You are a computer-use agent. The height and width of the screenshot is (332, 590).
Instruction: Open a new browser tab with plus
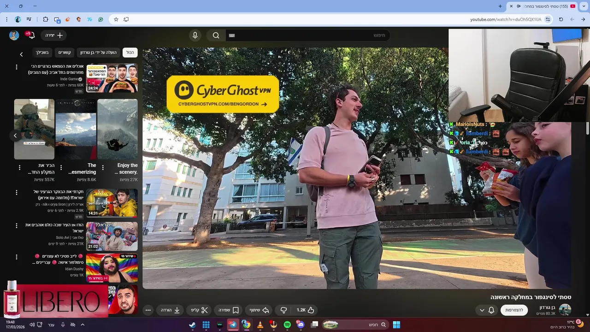pos(500,6)
